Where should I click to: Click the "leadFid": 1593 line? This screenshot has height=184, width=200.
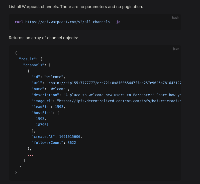(48, 107)
